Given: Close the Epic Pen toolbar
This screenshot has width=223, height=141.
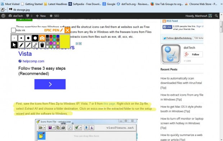Looking at the screenshot, I should (x=67, y=30).
